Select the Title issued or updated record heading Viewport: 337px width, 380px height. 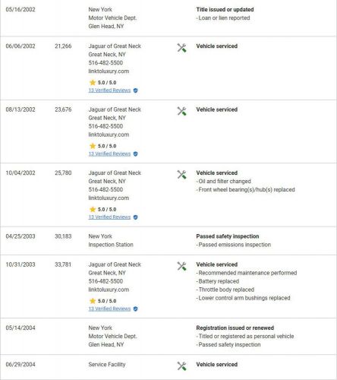(x=225, y=9)
